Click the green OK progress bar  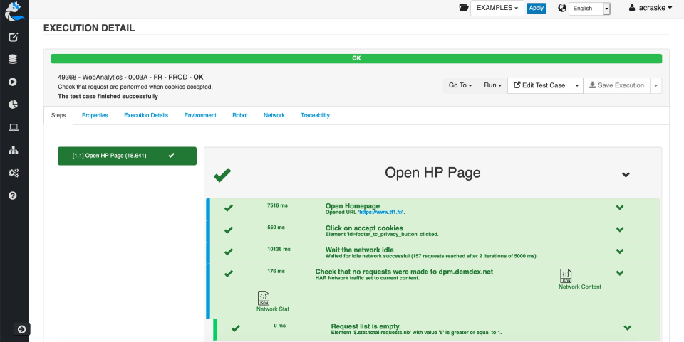pyautogui.click(x=356, y=58)
